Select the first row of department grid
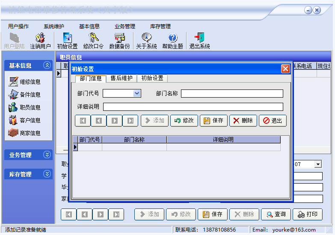 click(x=177, y=147)
